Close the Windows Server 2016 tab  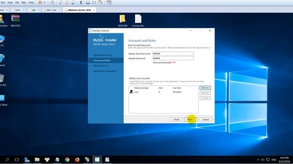[x=94, y=10]
